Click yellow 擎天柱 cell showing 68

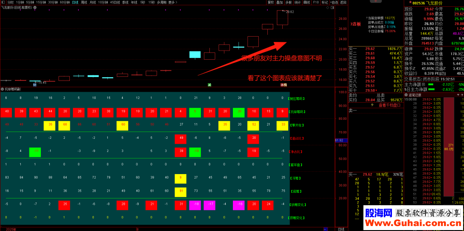[x=64, y=126]
